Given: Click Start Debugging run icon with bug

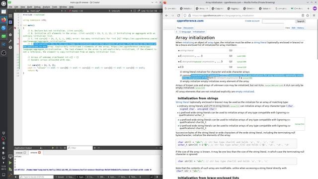Looking at the screenshot, I should click(x=10, y=169).
